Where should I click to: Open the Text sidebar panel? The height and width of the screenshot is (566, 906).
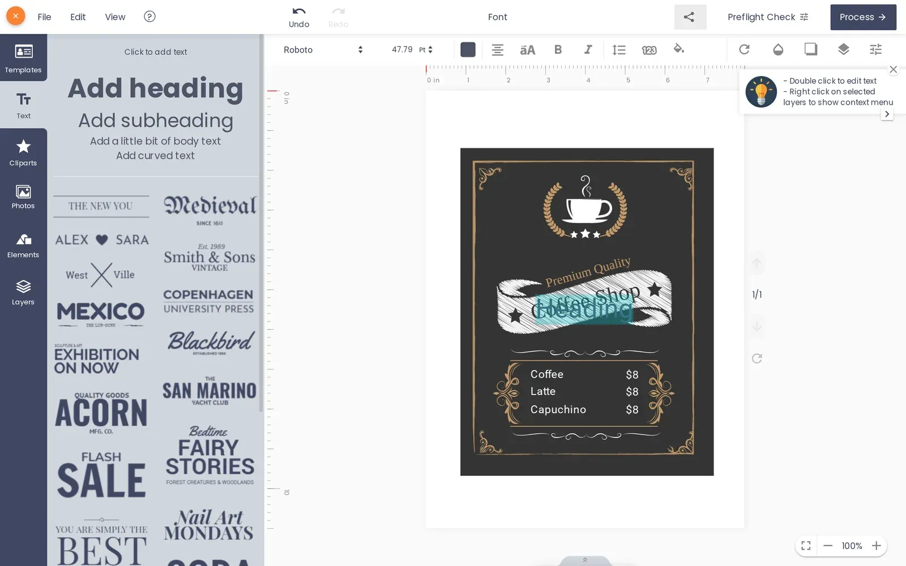(23, 105)
